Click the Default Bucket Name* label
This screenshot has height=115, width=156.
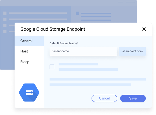click(64, 43)
